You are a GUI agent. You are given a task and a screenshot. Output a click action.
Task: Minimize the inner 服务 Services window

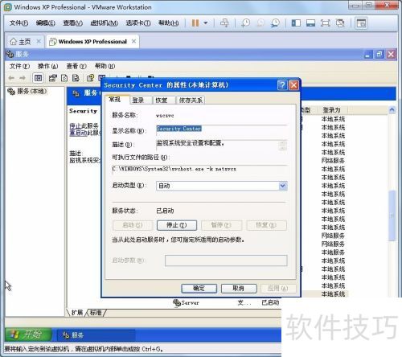[368, 55]
